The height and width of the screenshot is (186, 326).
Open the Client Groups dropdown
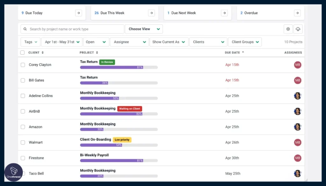click(x=245, y=42)
